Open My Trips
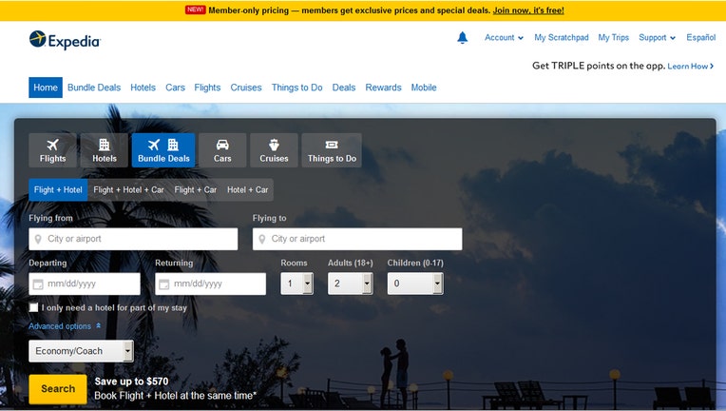The image size is (726, 411). point(614,37)
